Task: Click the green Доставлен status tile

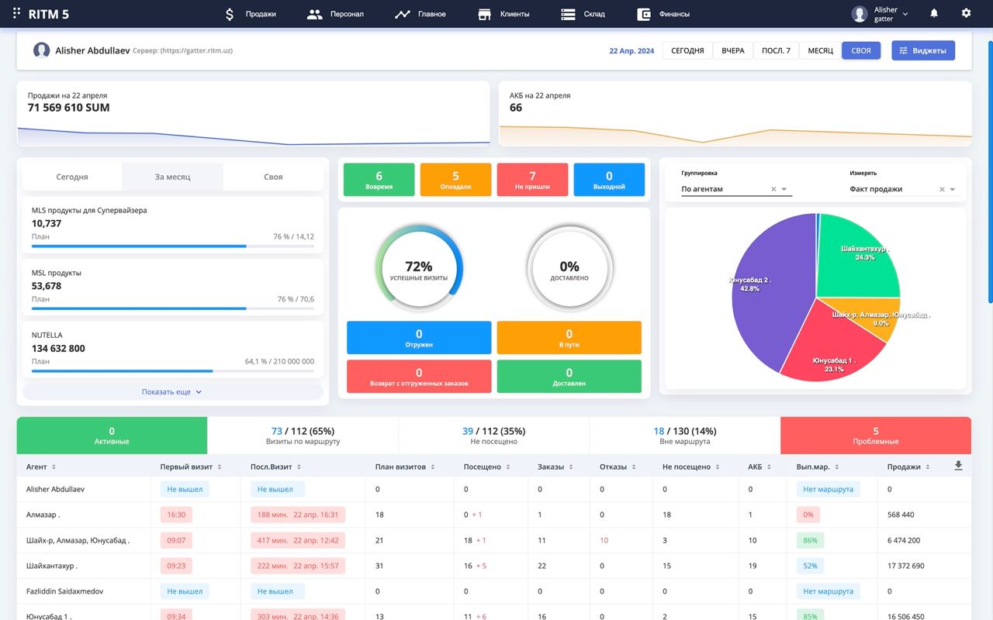Action: pyautogui.click(x=569, y=376)
